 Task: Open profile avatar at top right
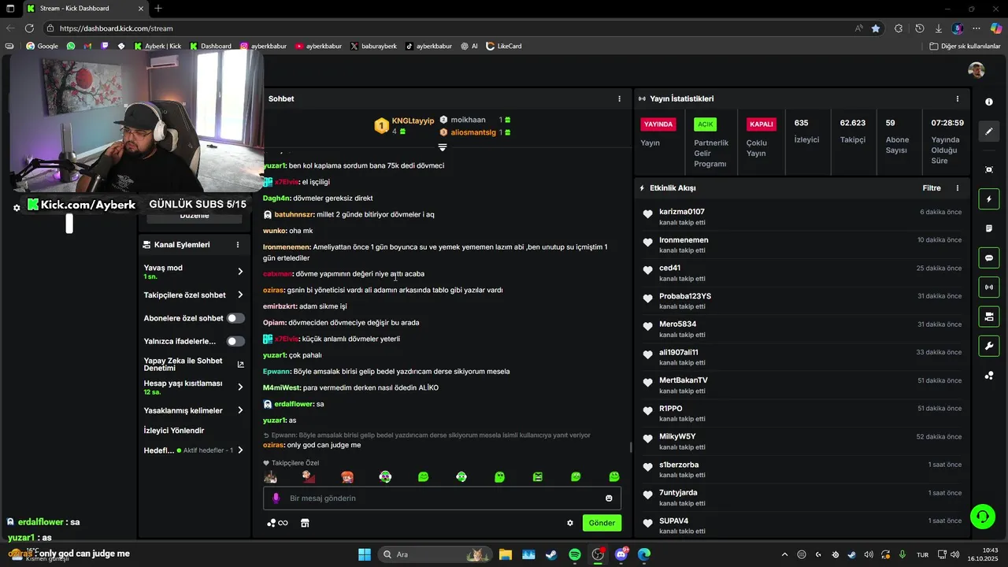click(976, 70)
